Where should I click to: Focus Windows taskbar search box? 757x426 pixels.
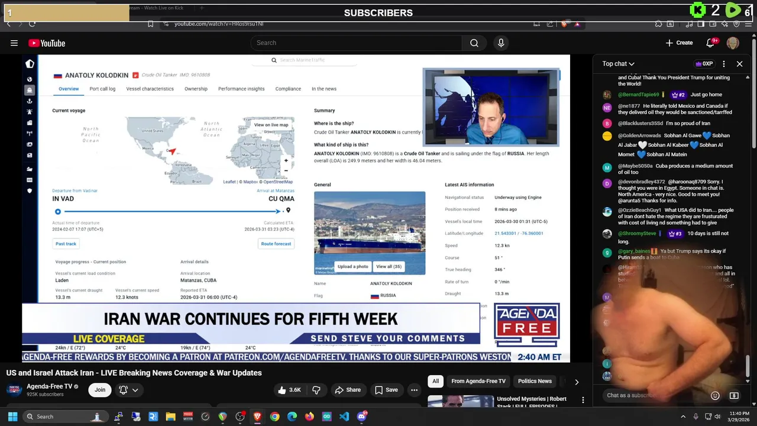(x=66, y=417)
